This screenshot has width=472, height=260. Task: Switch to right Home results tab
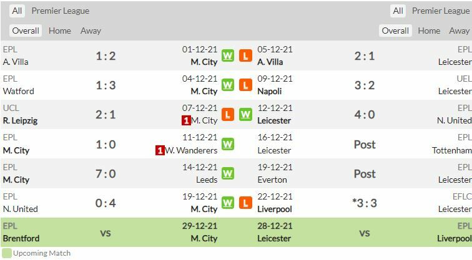coord(429,31)
